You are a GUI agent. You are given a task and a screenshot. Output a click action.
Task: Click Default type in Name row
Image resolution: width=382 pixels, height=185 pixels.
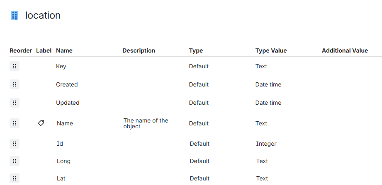point(199,123)
